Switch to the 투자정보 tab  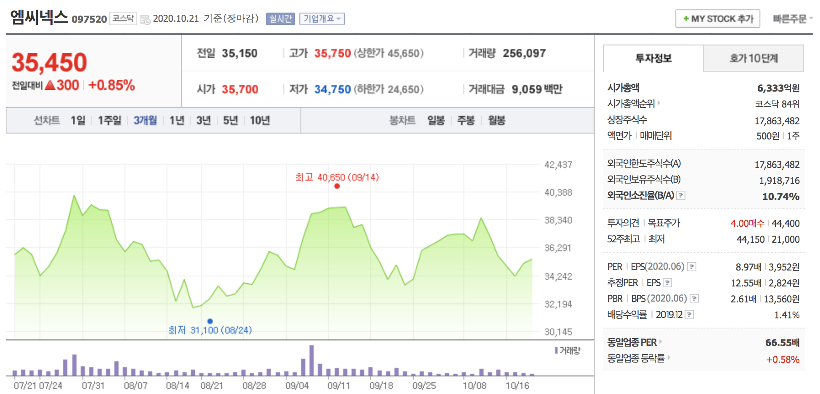[x=653, y=58]
